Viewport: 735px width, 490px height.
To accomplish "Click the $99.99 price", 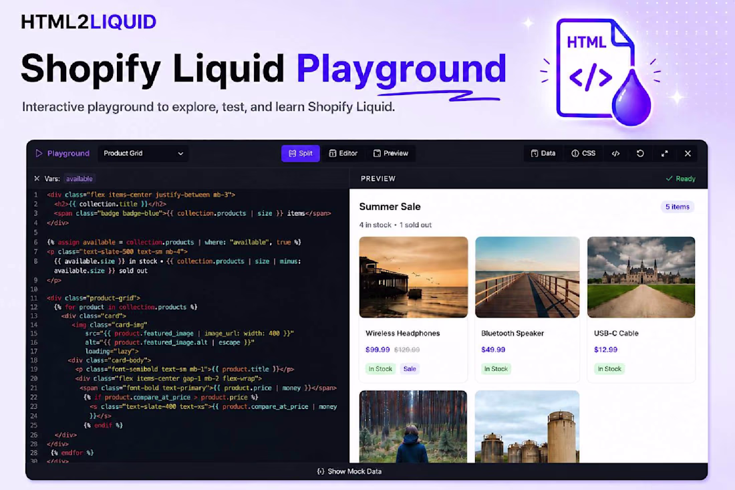I will pyautogui.click(x=378, y=350).
